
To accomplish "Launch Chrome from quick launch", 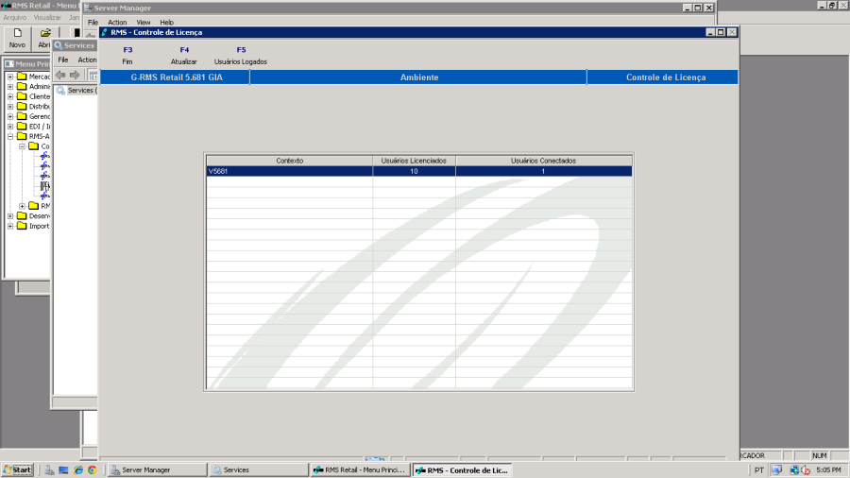I will (x=93, y=469).
